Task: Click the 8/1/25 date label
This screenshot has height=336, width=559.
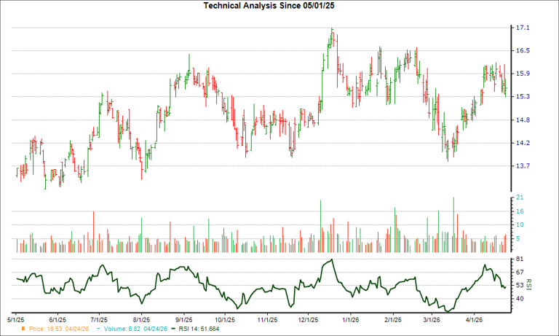Action: coord(141,319)
